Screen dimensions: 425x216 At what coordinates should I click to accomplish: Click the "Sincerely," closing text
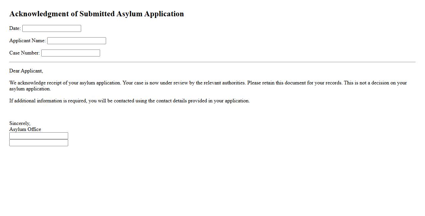[20, 123]
